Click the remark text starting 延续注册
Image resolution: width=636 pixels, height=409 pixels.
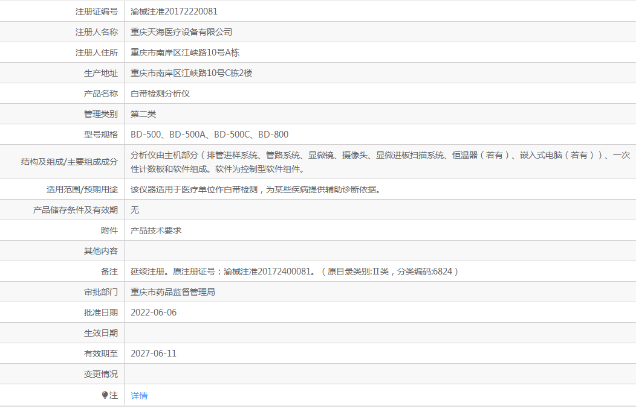[x=294, y=271]
